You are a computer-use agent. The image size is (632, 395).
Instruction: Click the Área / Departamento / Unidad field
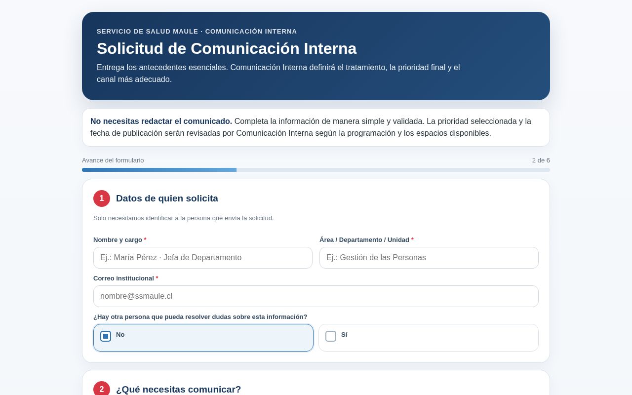[429, 258]
